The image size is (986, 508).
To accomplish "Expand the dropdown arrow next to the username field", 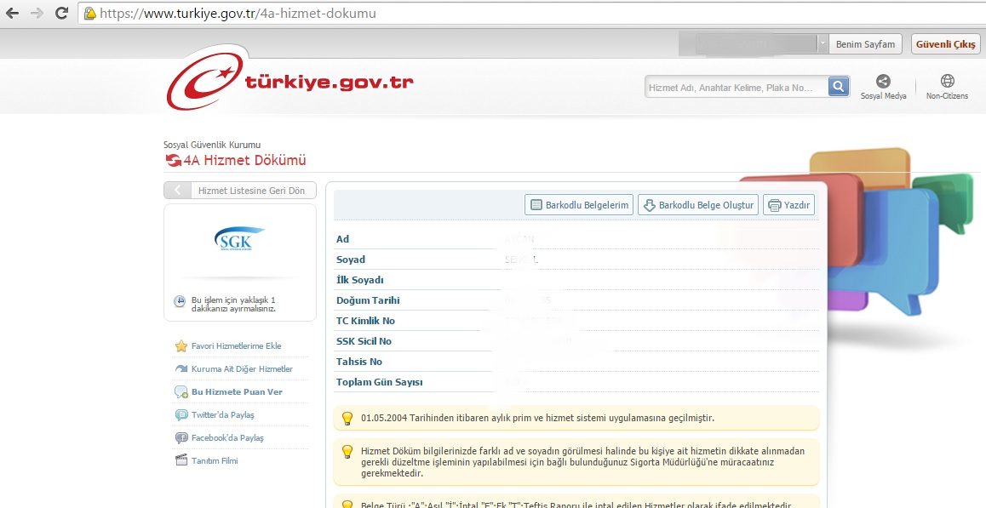I will (x=821, y=43).
